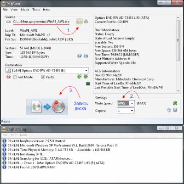Click the disc information panel scrollbar

178,54
